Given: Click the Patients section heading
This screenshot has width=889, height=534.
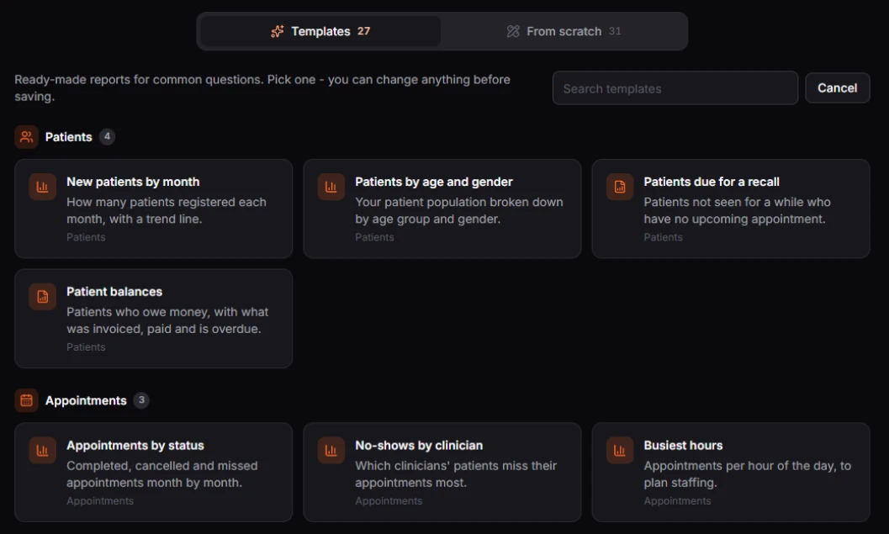Looking at the screenshot, I should [69, 136].
